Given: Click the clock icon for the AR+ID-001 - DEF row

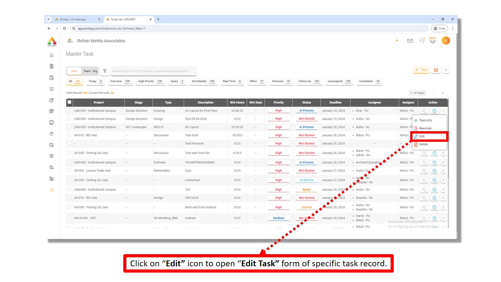Looking at the screenshot, I should (434, 218).
